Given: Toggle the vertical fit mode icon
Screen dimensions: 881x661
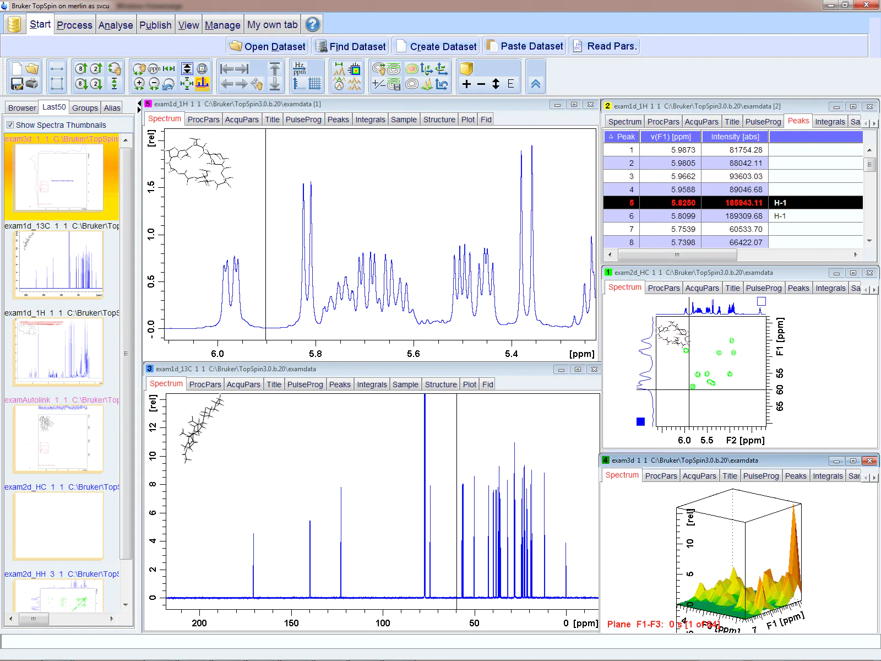Looking at the screenshot, I should [187, 69].
